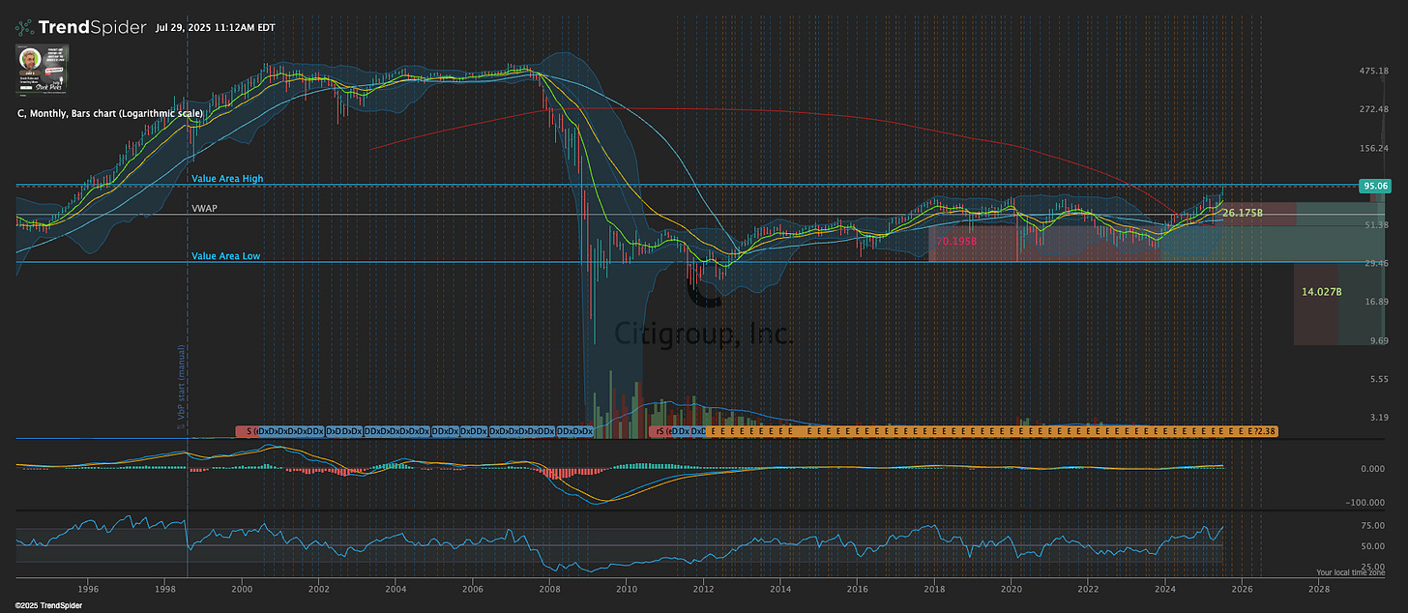This screenshot has height=613, width=1408.
Task: Click the 2026 time axis label
Action: tap(1243, 588)
